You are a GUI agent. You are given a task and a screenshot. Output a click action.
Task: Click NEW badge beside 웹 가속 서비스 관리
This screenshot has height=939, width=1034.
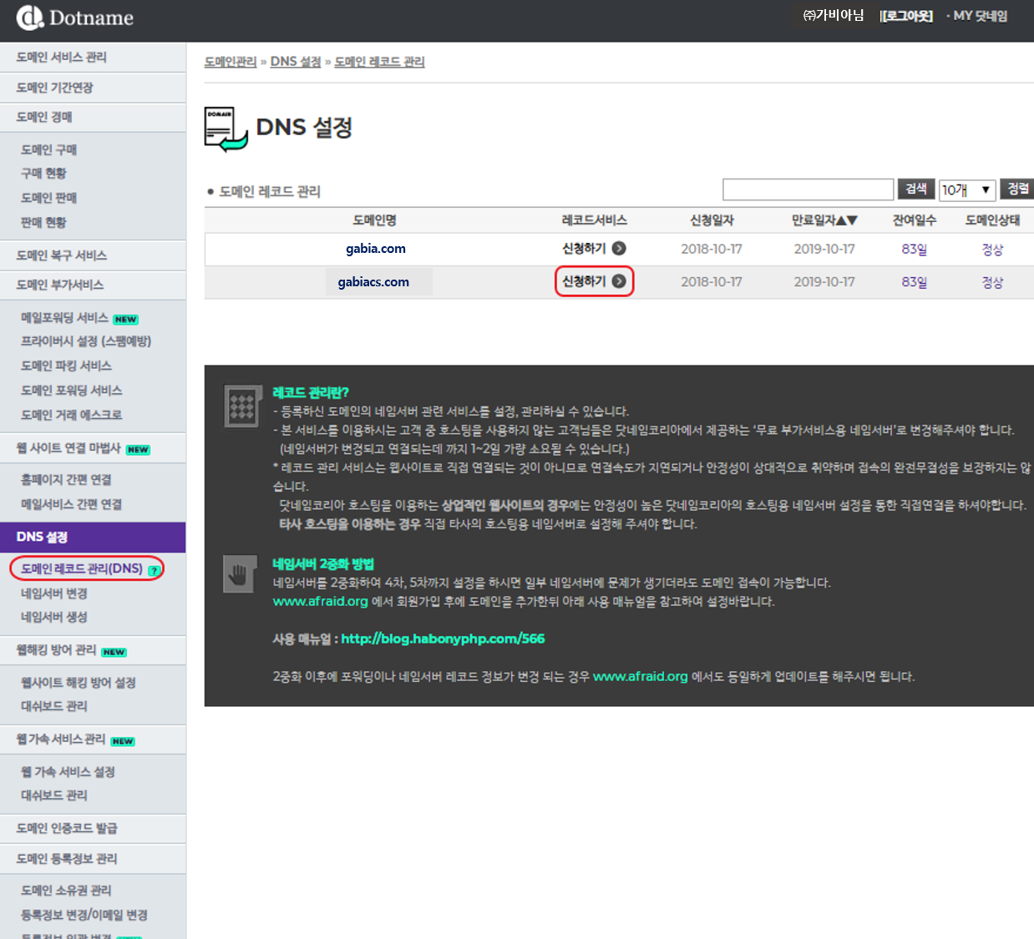pyautogui.click(x=123, y=741)
